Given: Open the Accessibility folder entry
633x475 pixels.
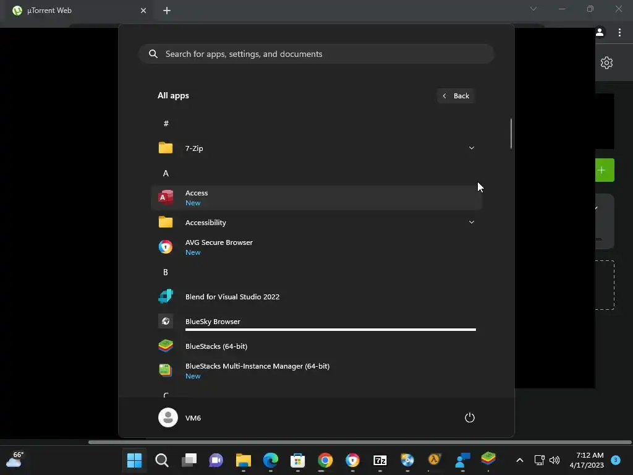Looking at the screenshot, I should click(x=316, y=222).
